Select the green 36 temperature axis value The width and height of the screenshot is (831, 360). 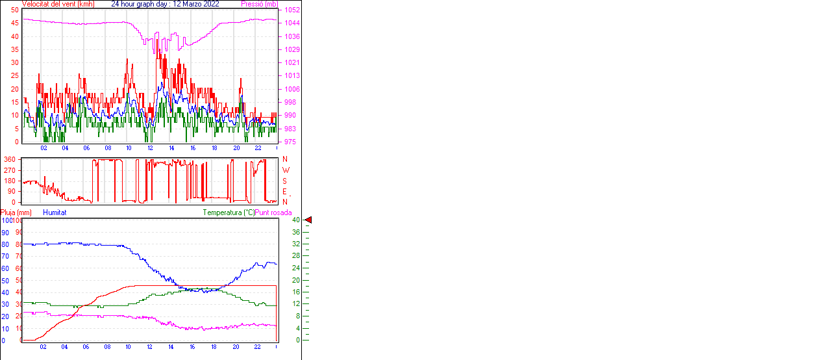296,232
